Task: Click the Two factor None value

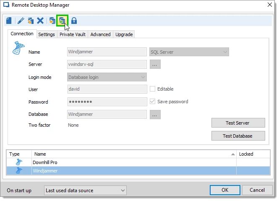Action: tap(73, 125)
